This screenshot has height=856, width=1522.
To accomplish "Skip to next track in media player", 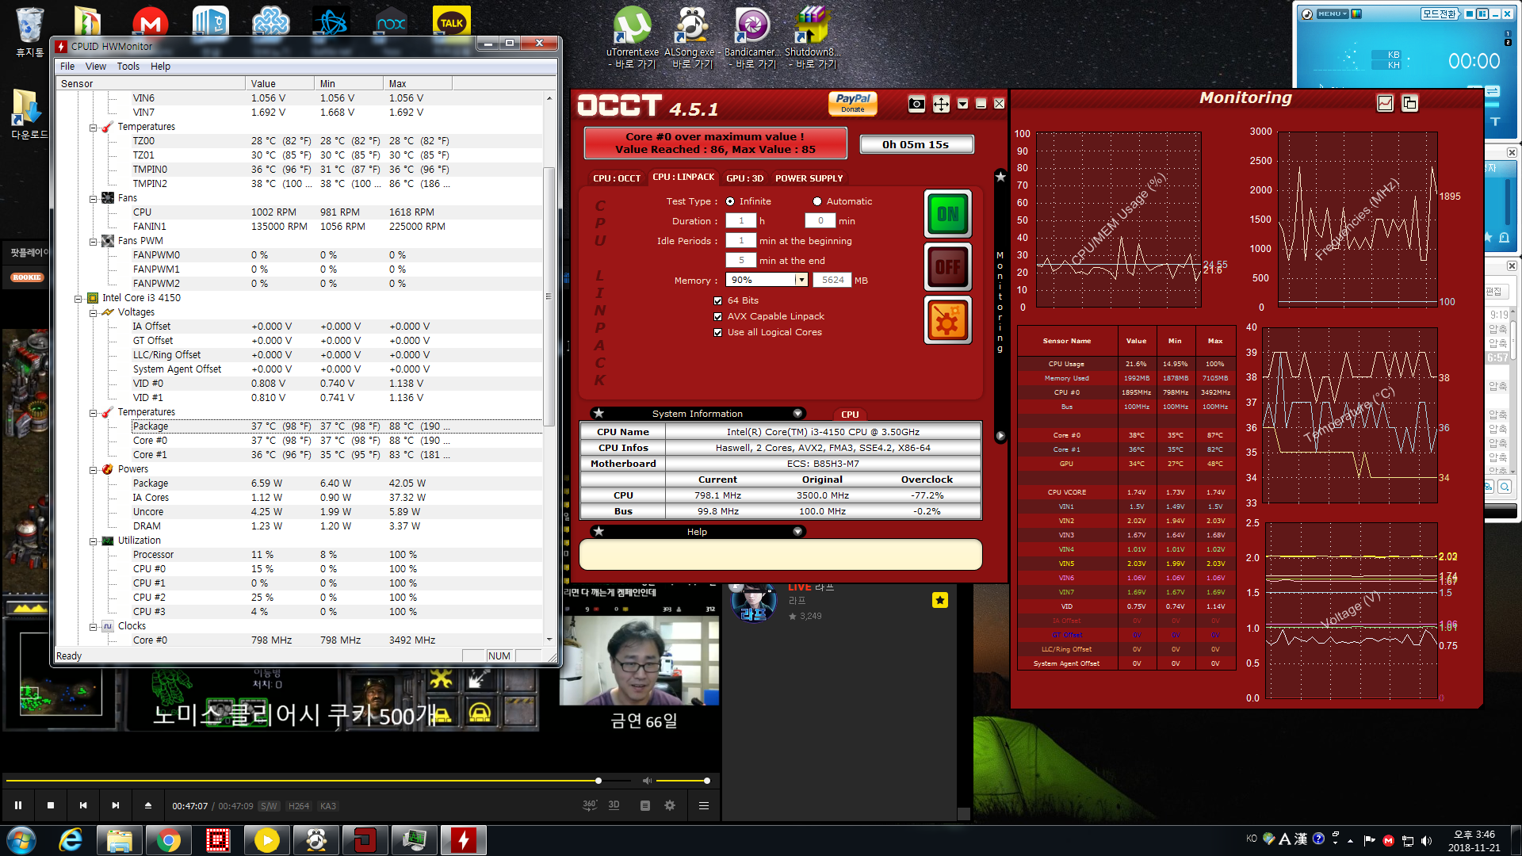I will pos(116,805).
